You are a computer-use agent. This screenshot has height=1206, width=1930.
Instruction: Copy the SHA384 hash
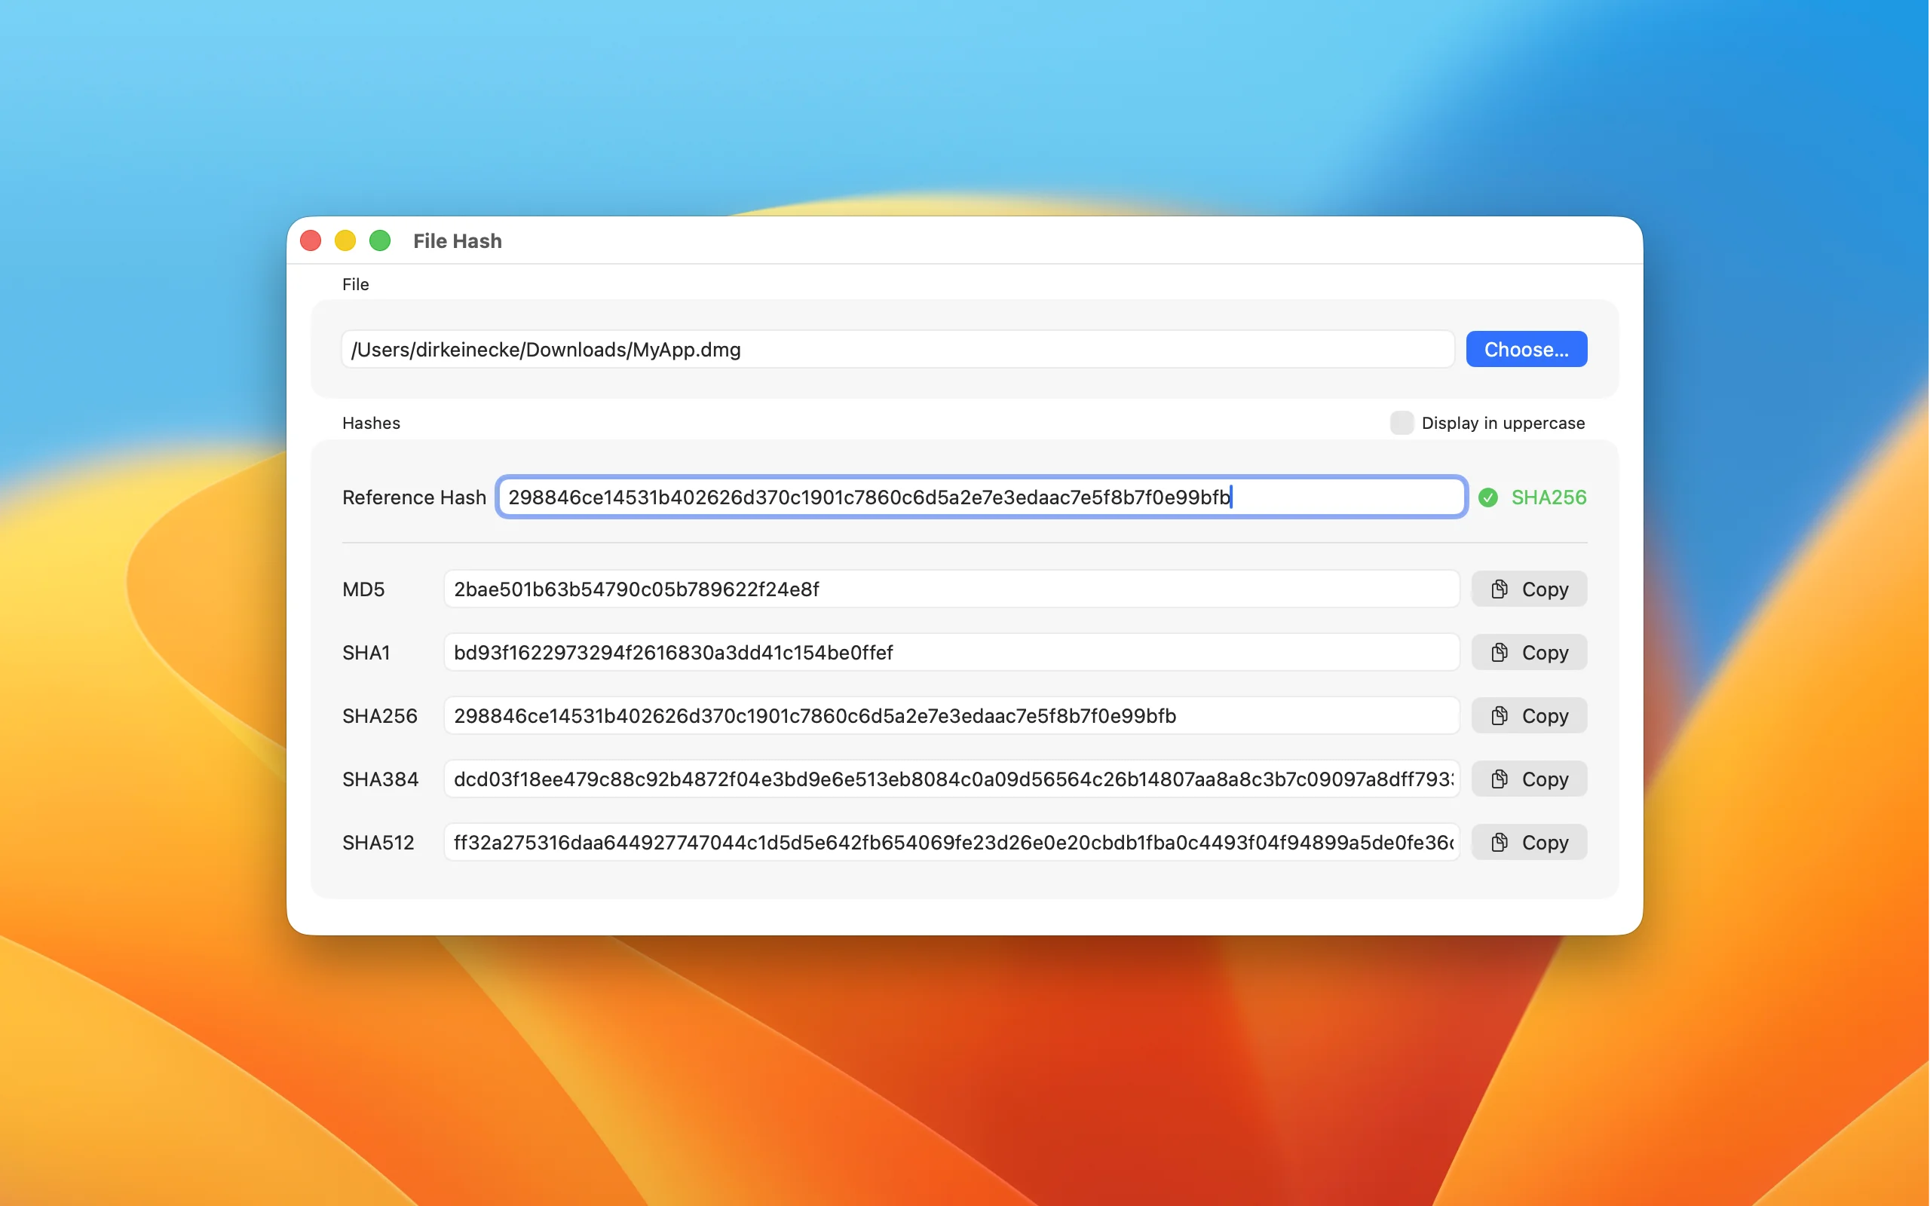coord(1529,779)
